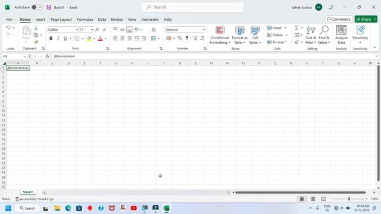This screenshot has width=381, height=214.
Task: Click the Format Painter brush icon
Action: [x=36, y=42]
